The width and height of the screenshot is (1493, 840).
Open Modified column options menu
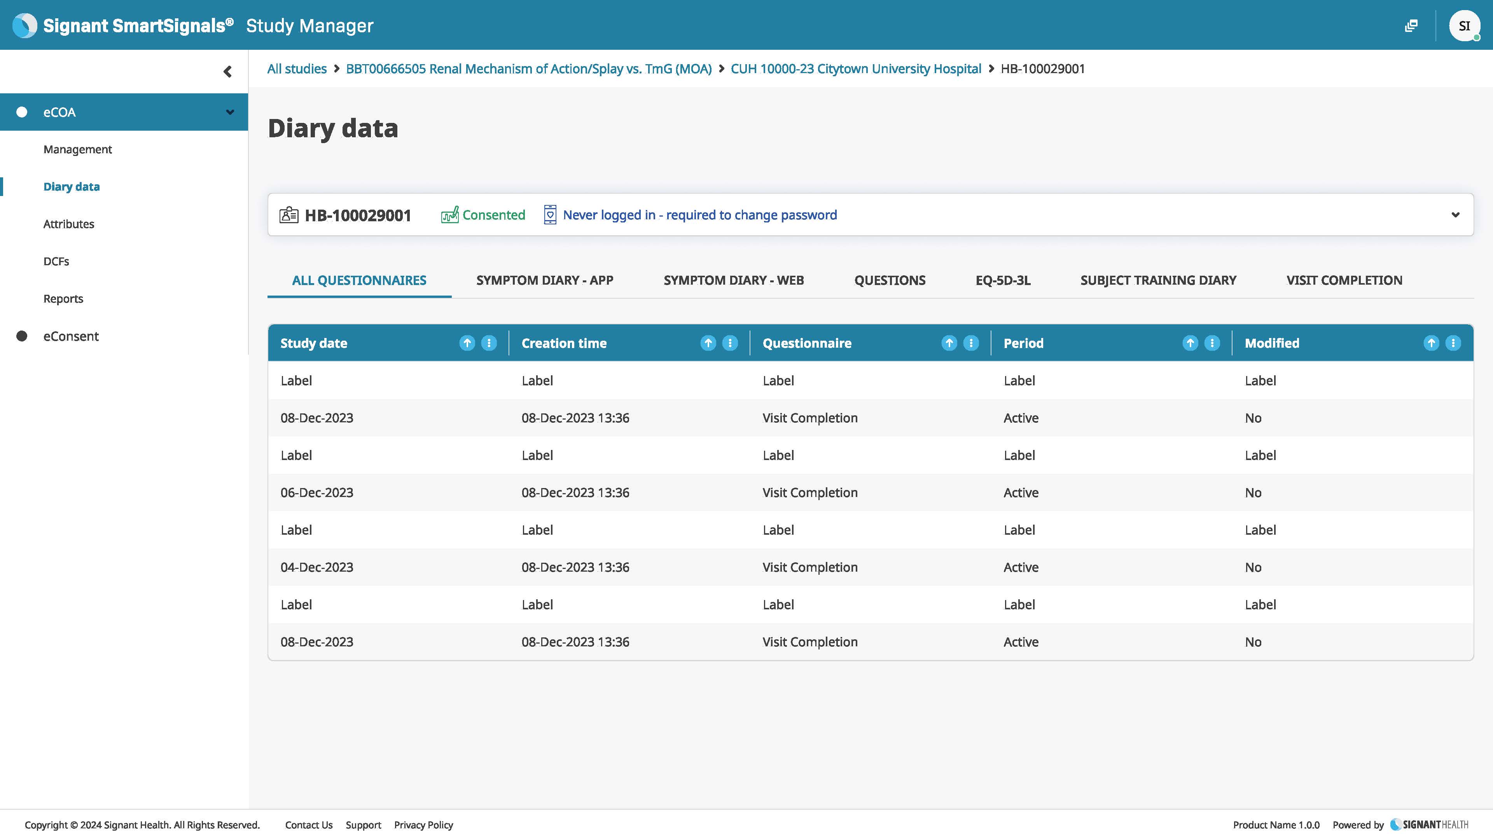tap(1454, 343)
